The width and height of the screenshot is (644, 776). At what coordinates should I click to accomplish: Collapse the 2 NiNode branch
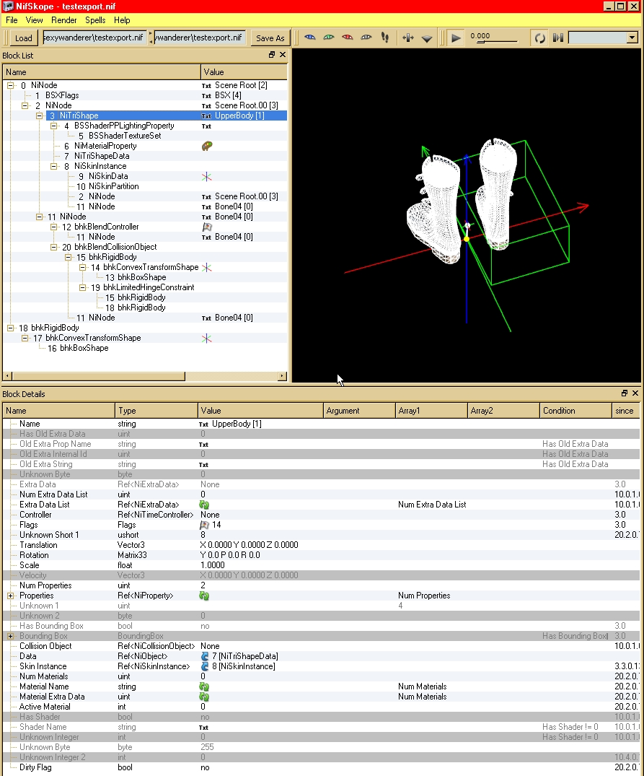tap(25, 106)
